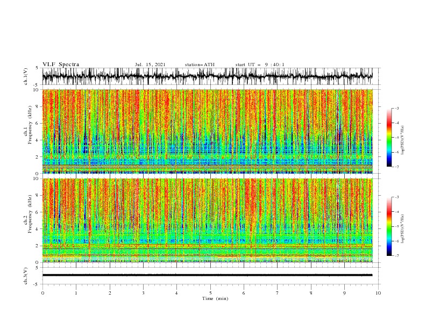
Task: Click the time axis tick label '5'
Action: click(x=210, y=293)
